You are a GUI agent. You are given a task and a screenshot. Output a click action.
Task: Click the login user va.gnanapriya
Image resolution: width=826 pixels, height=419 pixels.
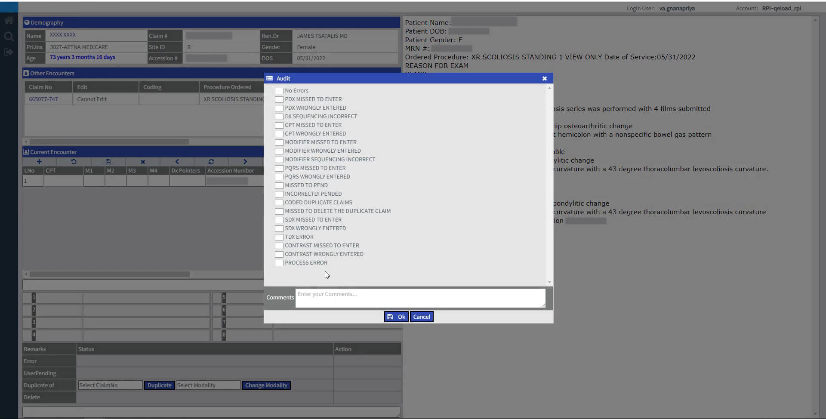pos(677,8)
